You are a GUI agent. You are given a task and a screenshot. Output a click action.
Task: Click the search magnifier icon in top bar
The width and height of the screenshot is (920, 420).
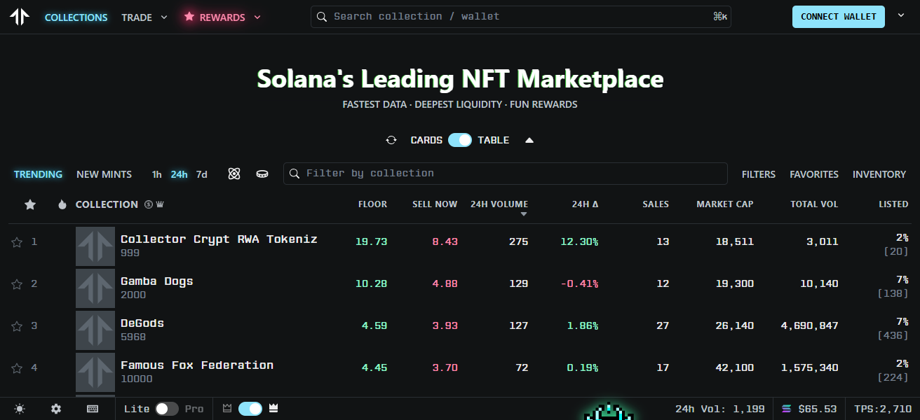[x=322, y=17]
